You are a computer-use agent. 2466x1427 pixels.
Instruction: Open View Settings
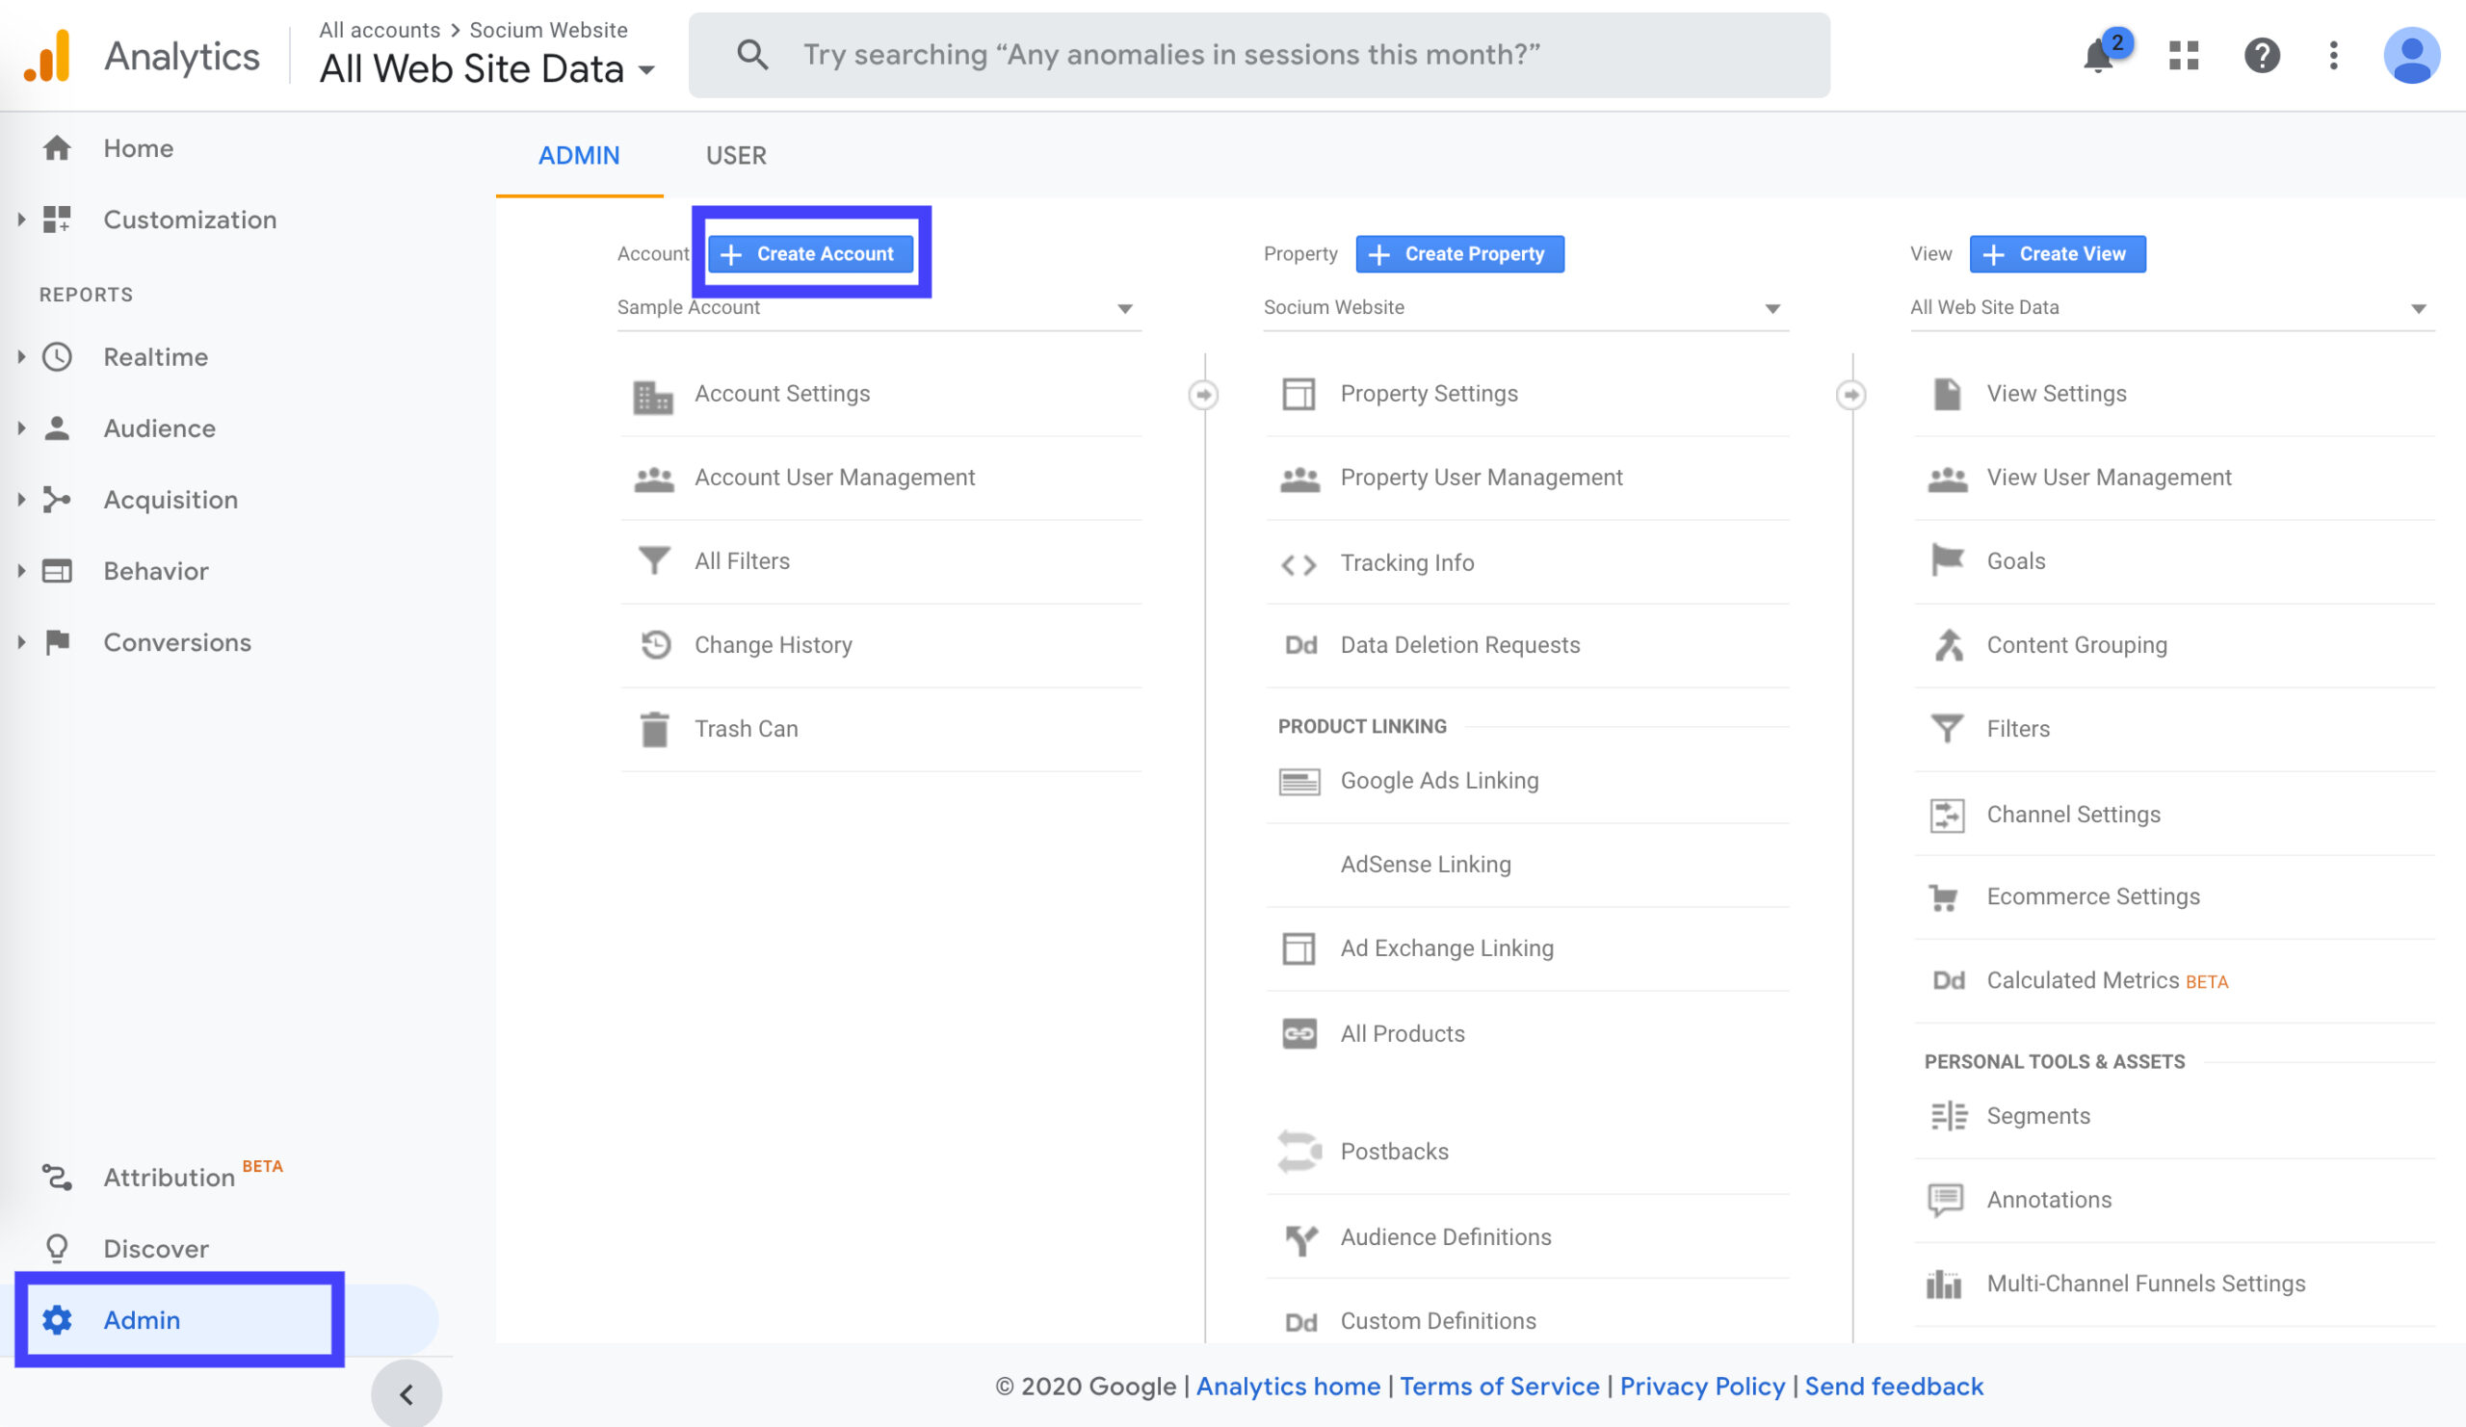click(x=2056, y=393)
